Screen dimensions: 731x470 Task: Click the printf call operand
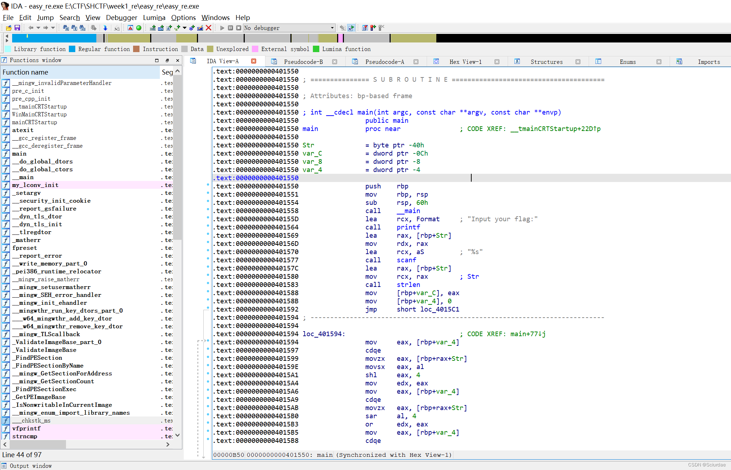[408, 227]
